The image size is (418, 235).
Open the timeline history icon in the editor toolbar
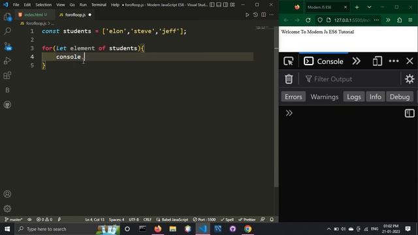pyautogui.click(x=255, y=14)
